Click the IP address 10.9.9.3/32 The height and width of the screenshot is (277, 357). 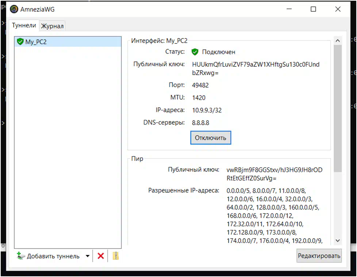click(x=207, y=110)
